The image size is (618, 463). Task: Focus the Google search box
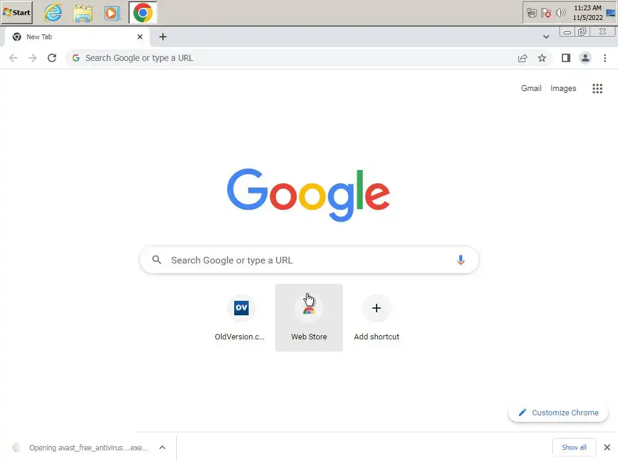(x=309, y=260)
